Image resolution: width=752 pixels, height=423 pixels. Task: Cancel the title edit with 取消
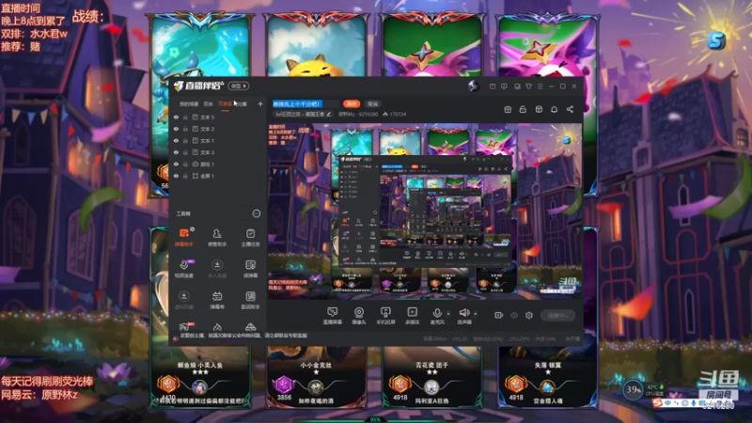pos(372,104)
